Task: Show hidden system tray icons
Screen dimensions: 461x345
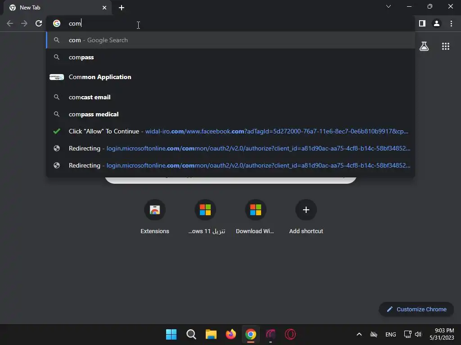Action: [359, 334]
